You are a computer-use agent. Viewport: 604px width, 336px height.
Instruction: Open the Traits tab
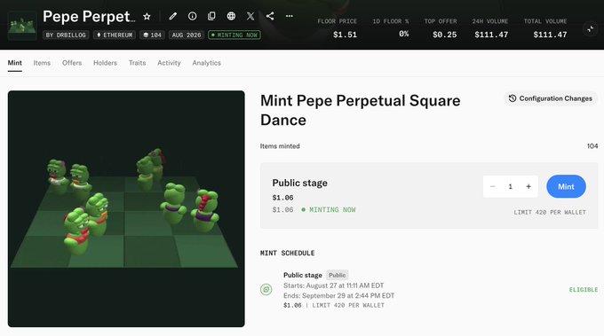(x=137, y=63)
